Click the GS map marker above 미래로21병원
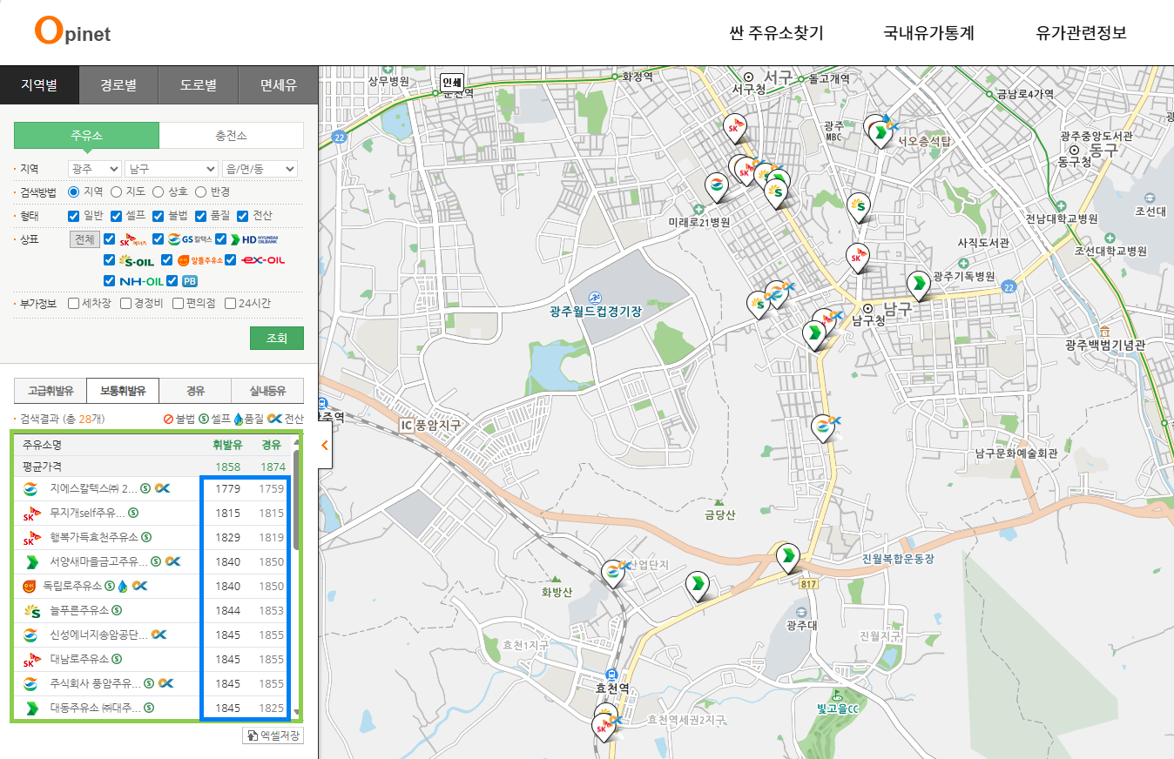Viewport: 1174px width, 759px height. tap(717, 187)
